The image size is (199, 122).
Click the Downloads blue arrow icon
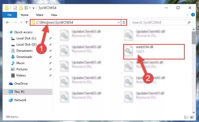point(13,57)
